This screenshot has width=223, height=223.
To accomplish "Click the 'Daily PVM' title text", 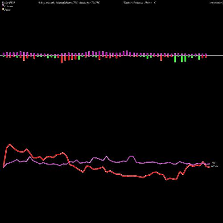I will [x=8, y=3].
